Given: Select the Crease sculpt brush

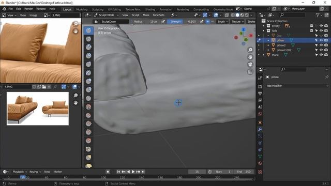Looking at the screenshot, I should 88,98.
